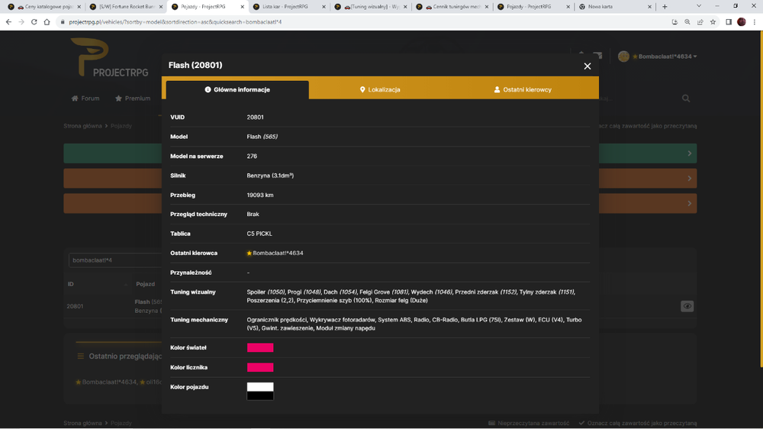Click the Strona główna breadcrumb at bottom
This screenshot has height=429, width=763.
coord(82,423)
